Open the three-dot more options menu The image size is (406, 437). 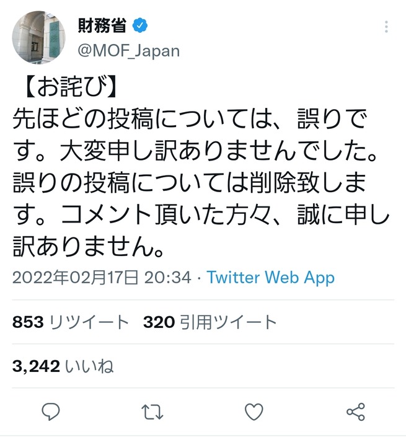[x=387, y=28]
